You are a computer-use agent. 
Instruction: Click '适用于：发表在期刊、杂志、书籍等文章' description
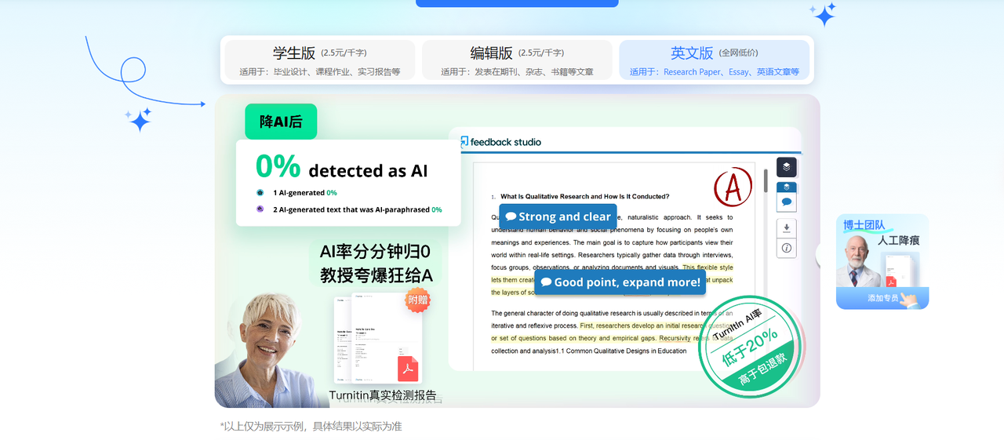(517, 71)
